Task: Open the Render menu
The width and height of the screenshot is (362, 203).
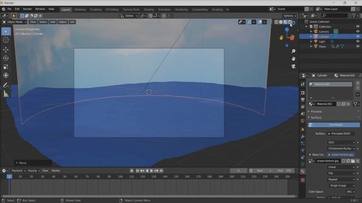Action: tap(27, 9)
